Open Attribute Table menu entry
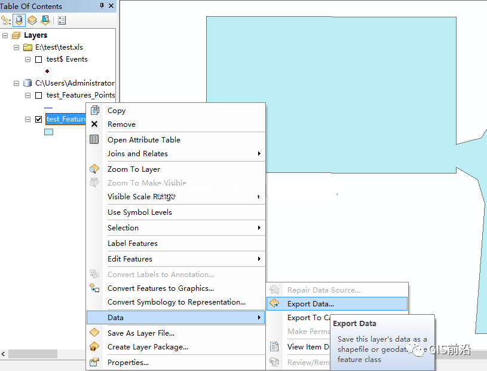This screenshot has height=371, width=487. (x=176, y=140)
